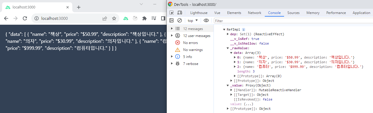The height and width of the screenshot is (113, 373).
Task: Collapse the _rawValue property
Action: coord(228,48)
